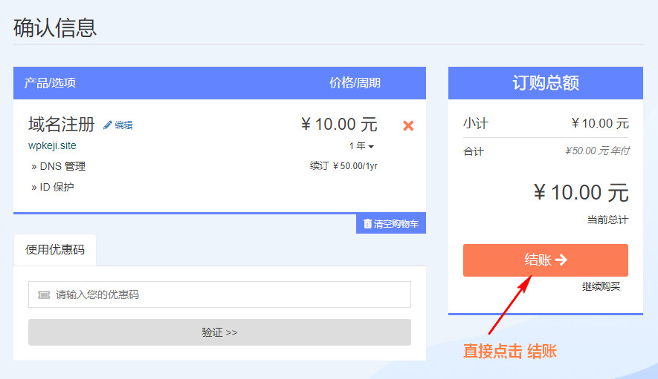The width and height of the screenshot is (658, 379).
Task: Click the 编辑 link text
Action: coord(123,125)
